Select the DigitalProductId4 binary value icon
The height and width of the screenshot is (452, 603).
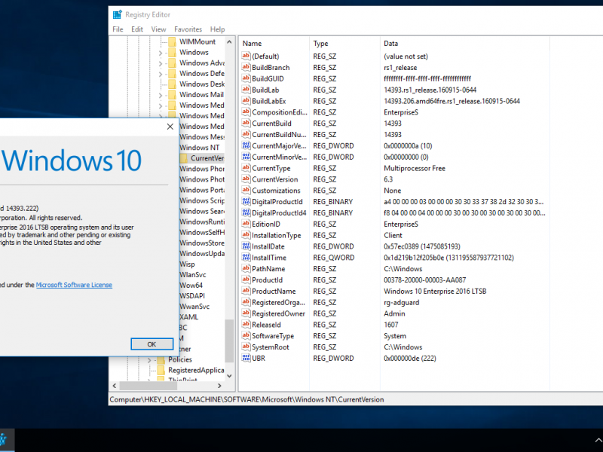246,212
